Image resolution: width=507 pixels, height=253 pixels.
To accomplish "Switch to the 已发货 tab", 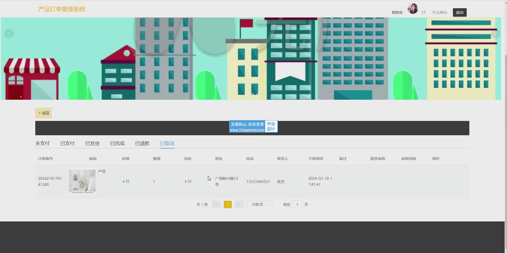I will [x=92, y=143].
